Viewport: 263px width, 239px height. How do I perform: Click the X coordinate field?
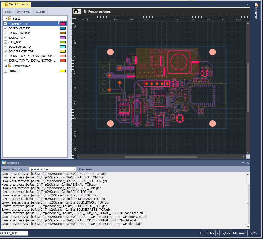pyautogui.click(x=209, y=233)
